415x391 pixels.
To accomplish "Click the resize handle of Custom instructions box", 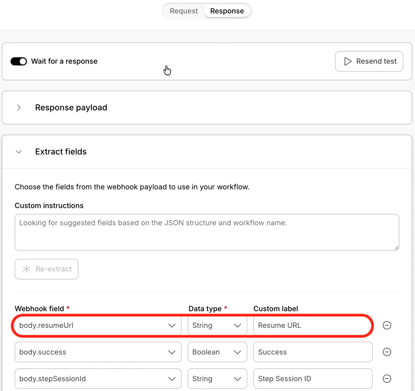I will click(396, 248).
